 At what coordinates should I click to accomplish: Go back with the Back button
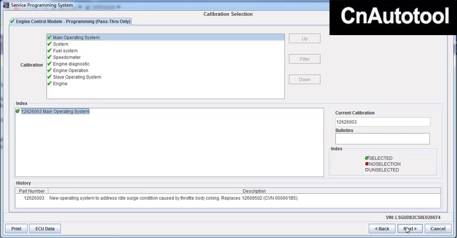pyautogui.click(x=382, y=229)
